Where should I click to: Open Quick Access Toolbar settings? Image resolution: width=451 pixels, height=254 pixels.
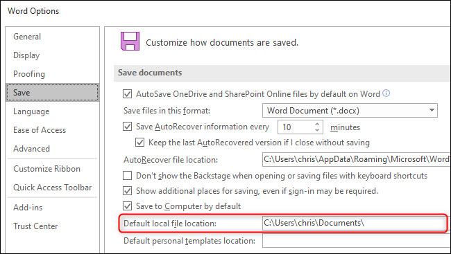pos(52,187)
